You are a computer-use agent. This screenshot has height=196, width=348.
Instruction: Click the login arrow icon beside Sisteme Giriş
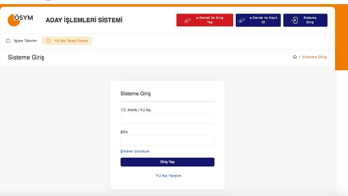[x=294, y=20]
